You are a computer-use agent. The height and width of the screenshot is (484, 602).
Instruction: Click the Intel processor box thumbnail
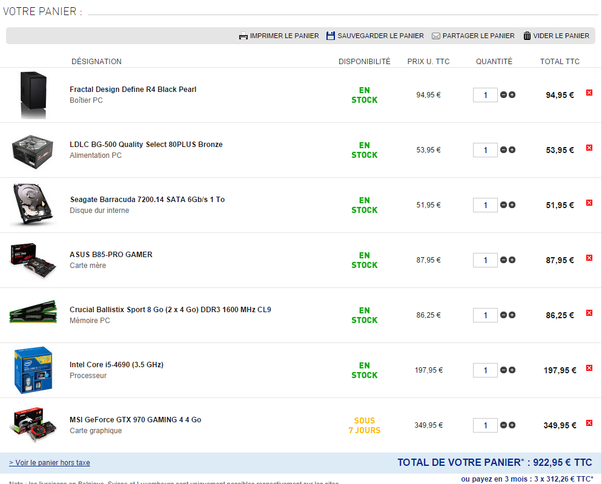coord(33,370)
